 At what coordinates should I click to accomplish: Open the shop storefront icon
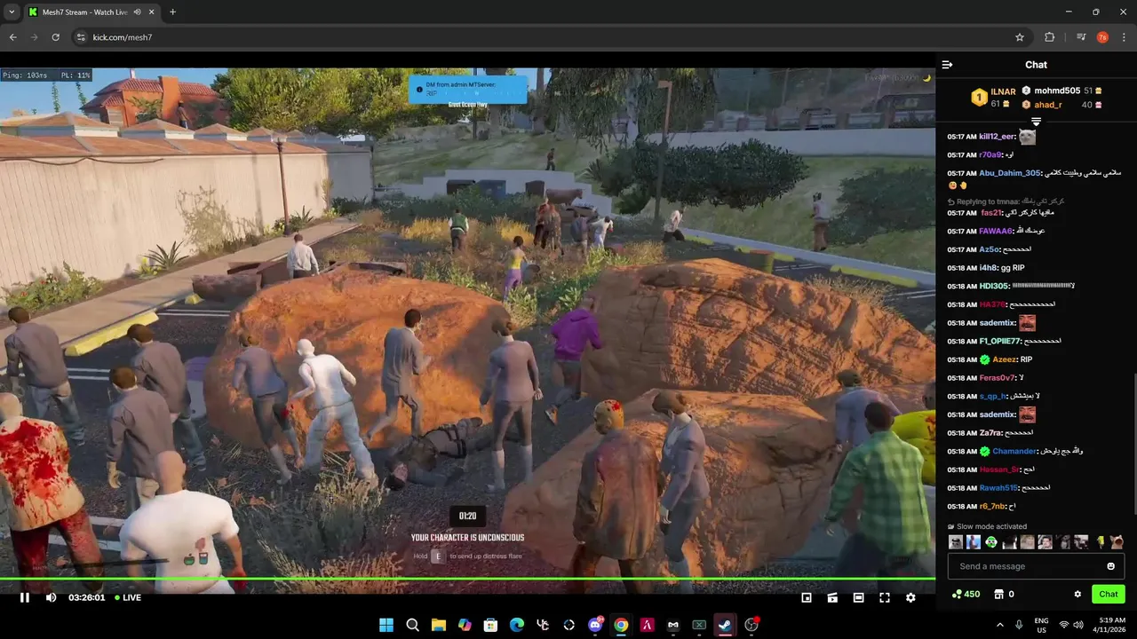pos(998,594)
